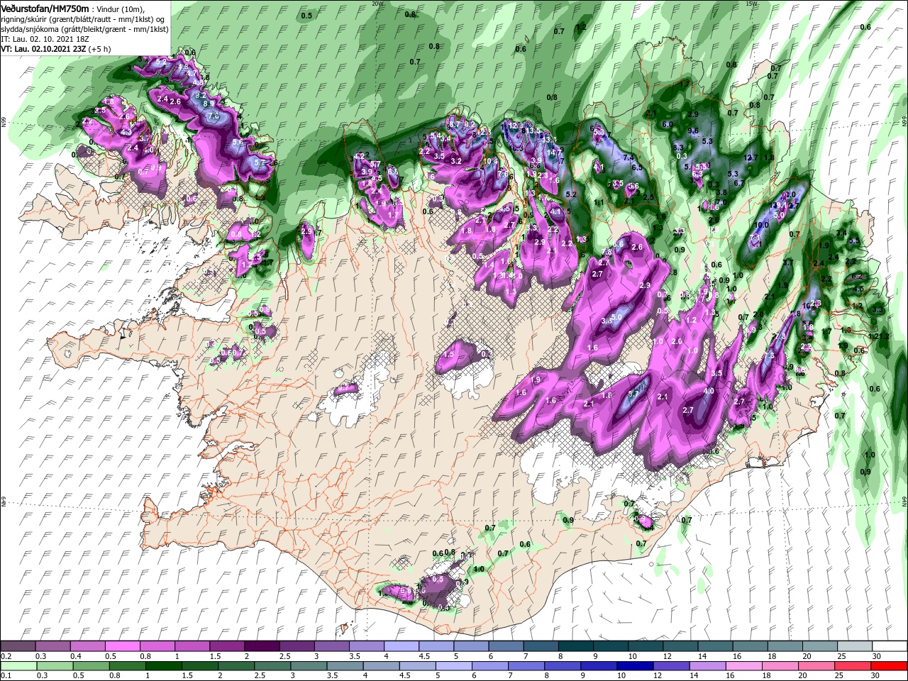Click the header text 'Vindur (10m)'
Screen dimensions: 908x681
tap(121, 9)
